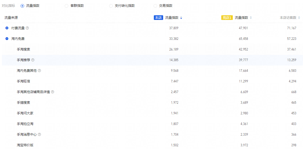
Task: Click the visitor count 57,223
Action: (292, 39)
